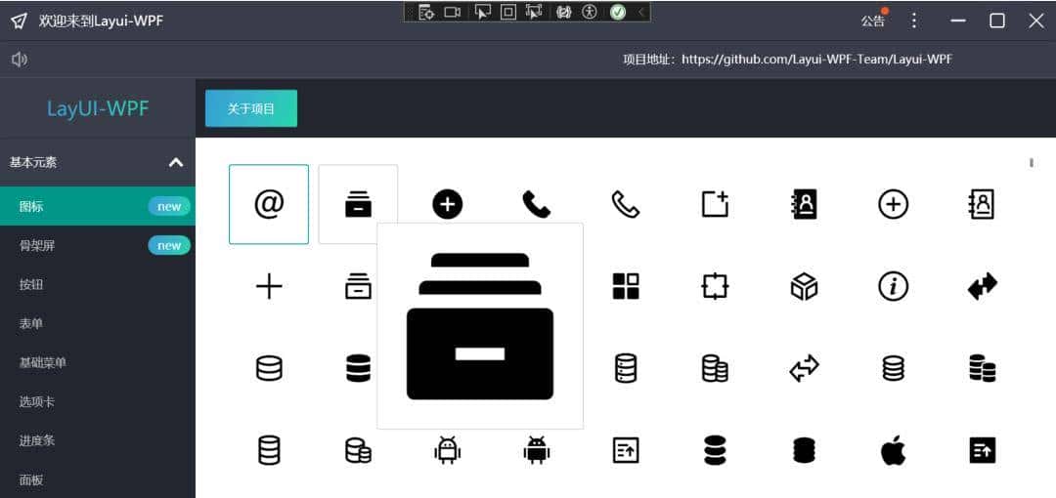
Task: Select 按钮 in the sidebar menu
Action: click(31, 284)
